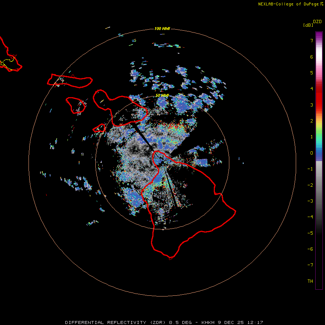Click the DZD label above the color scale
Viewport: 325px width, 325px height.
click(x=317, y=22)
